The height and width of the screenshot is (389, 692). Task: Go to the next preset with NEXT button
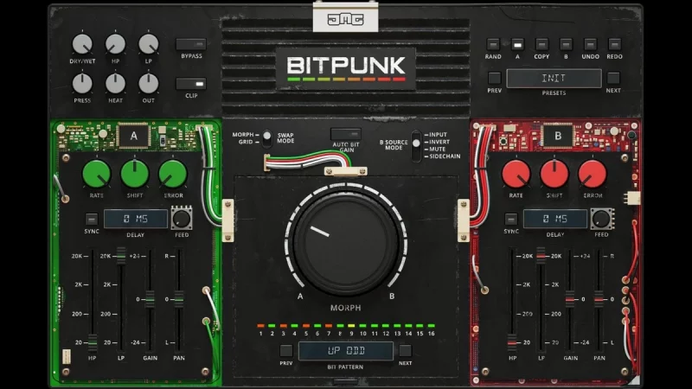point(613,78)
